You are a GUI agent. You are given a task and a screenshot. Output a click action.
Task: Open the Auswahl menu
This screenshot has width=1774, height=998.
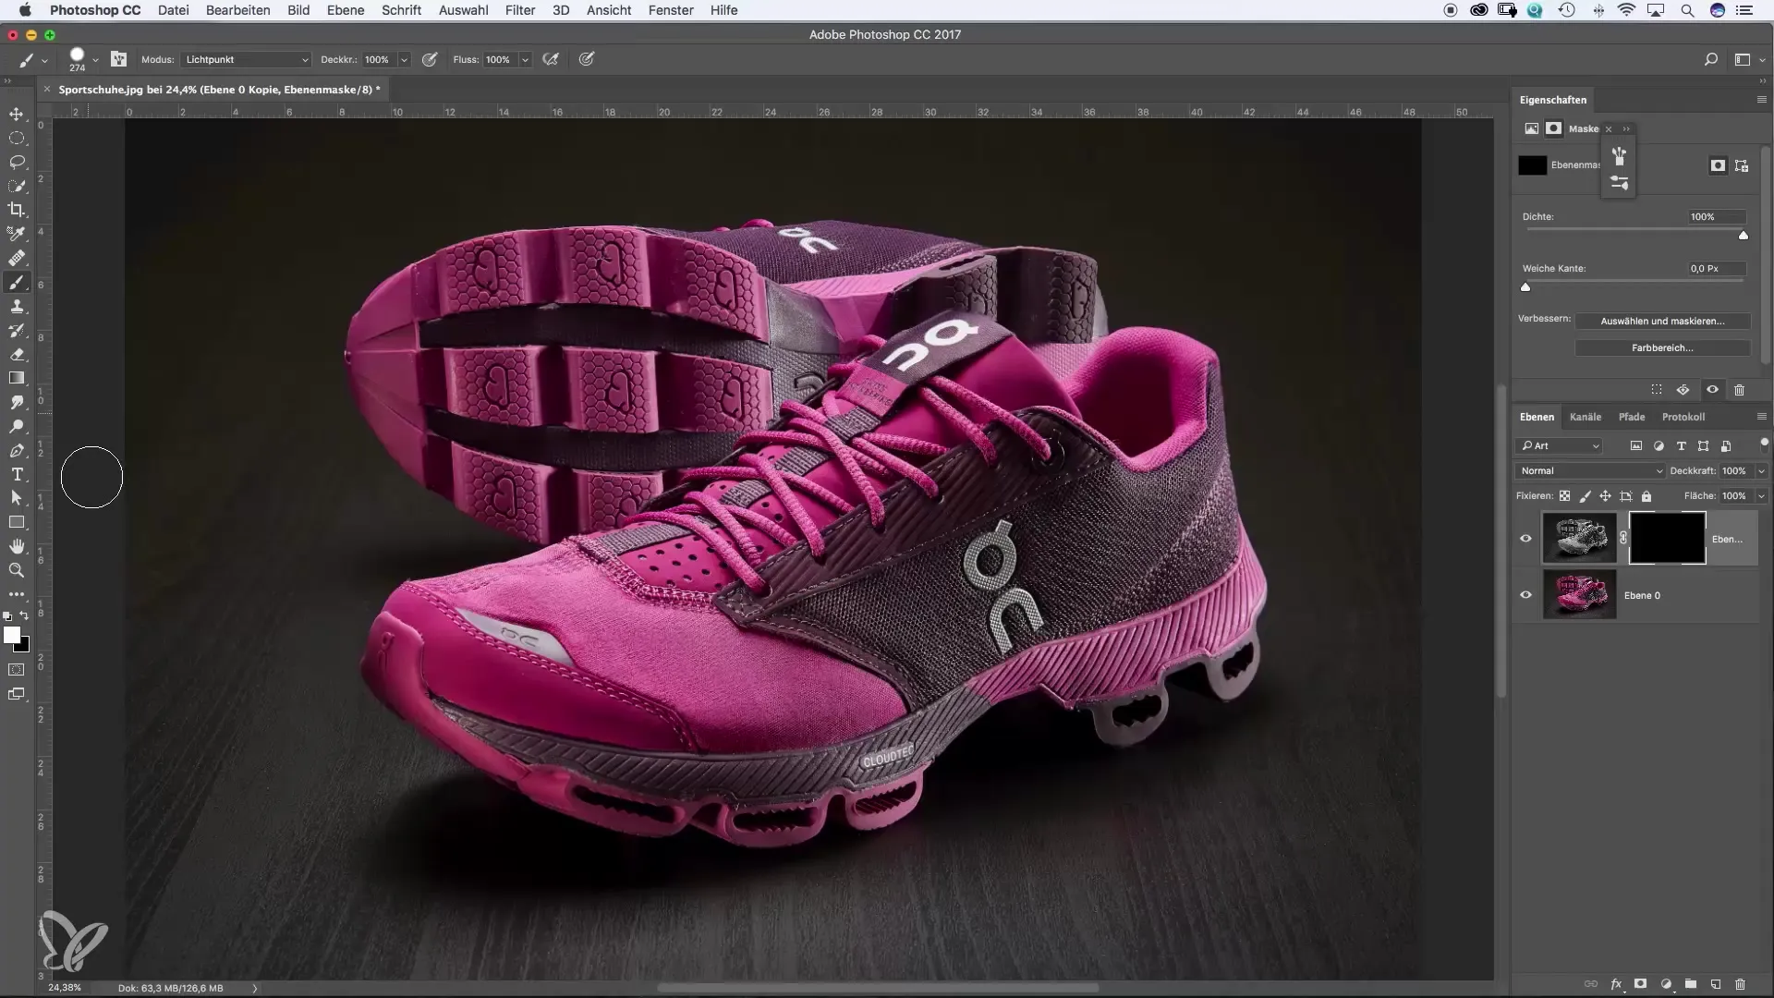463,10
